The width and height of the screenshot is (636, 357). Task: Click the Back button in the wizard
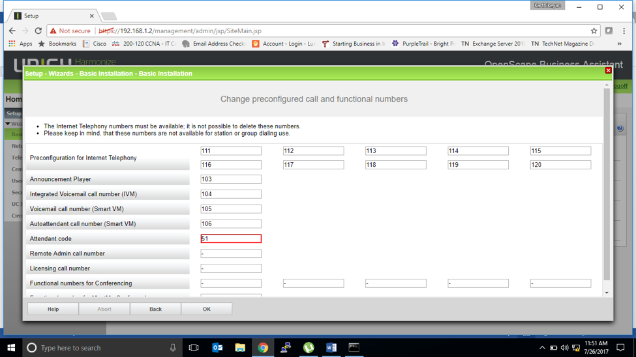[x=155, y=309]
